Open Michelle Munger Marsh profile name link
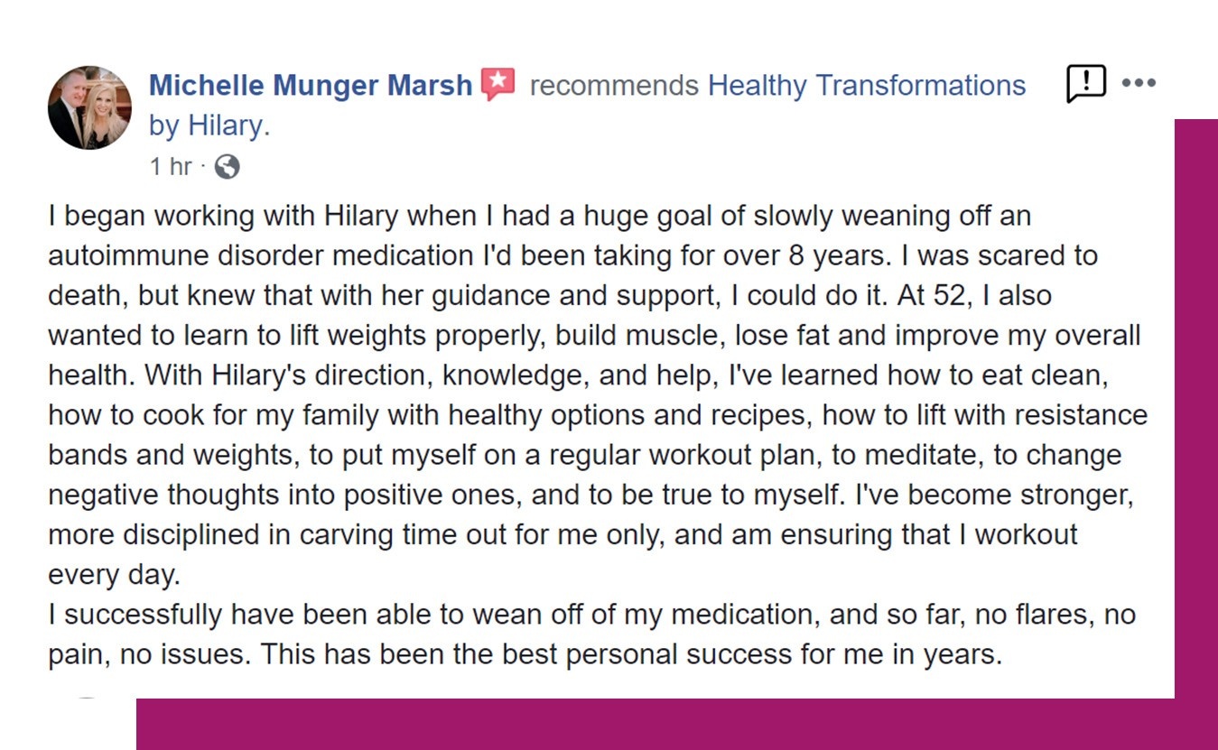Screen dimensions: 1218x750 coord(310,86)
